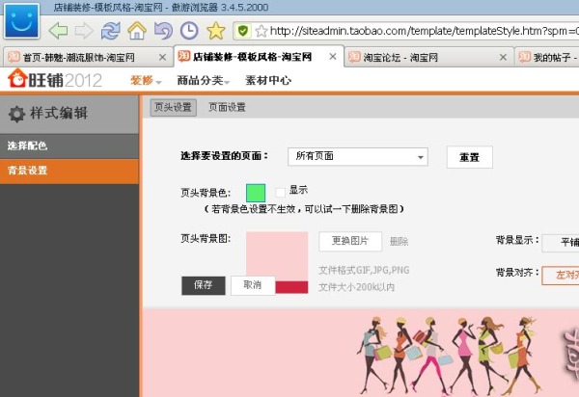The image size is (579, 397).
Task: Open the 商品分类 dropdown menu
Action: point(203,80)
